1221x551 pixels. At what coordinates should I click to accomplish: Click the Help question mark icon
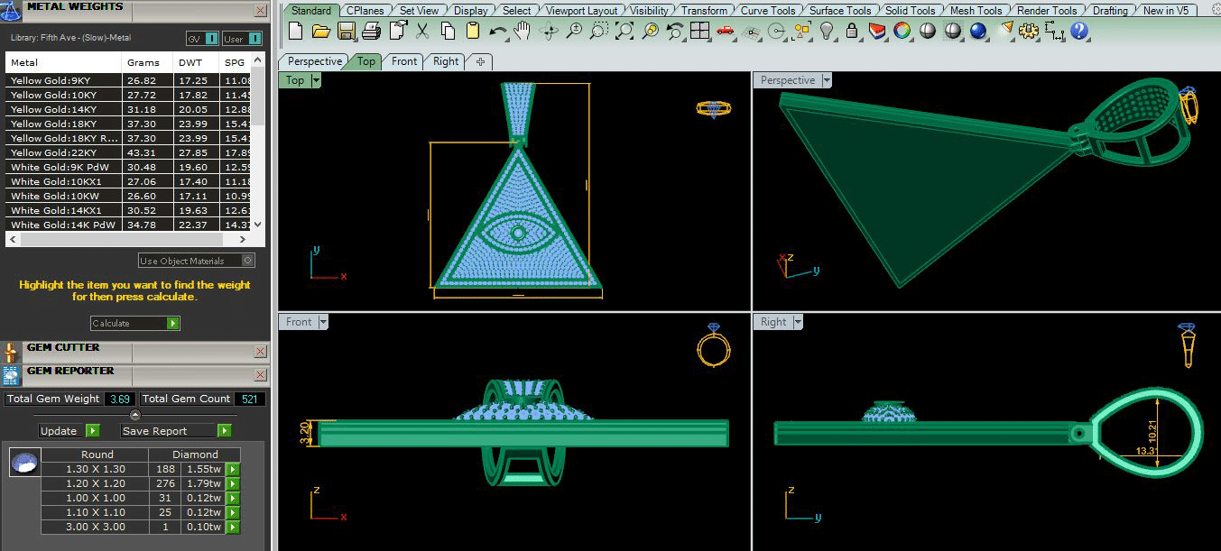click(x=1079, y=32)
